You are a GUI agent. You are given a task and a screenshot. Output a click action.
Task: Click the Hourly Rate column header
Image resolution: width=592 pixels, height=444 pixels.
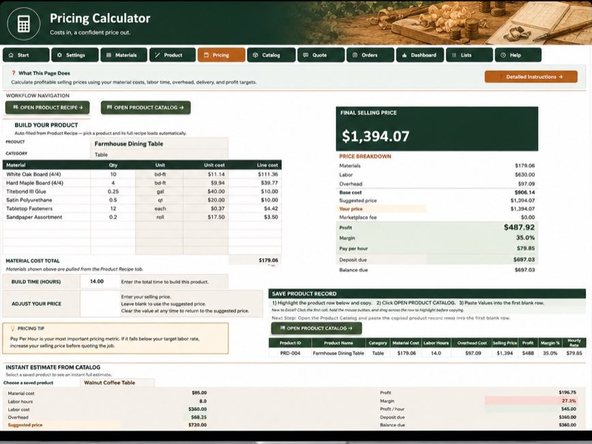pyautogui.click(x=574, y=343)
